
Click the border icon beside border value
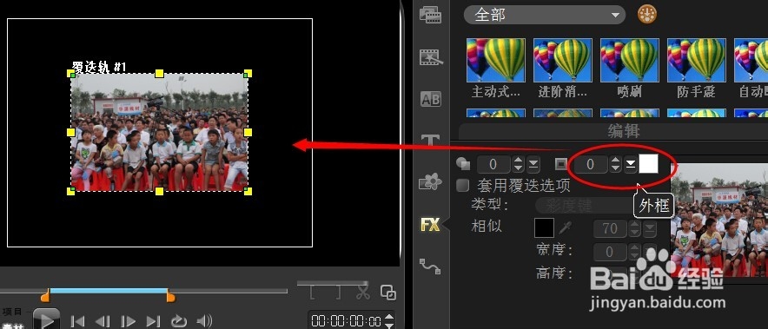coord(561,164)
